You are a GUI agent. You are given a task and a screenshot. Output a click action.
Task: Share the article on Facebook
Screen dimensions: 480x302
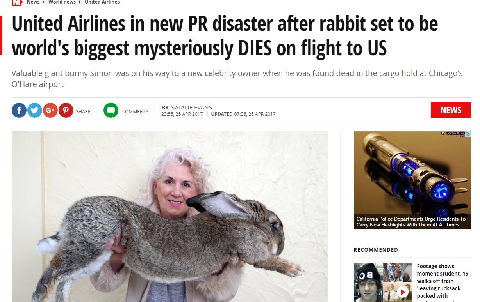19,110
